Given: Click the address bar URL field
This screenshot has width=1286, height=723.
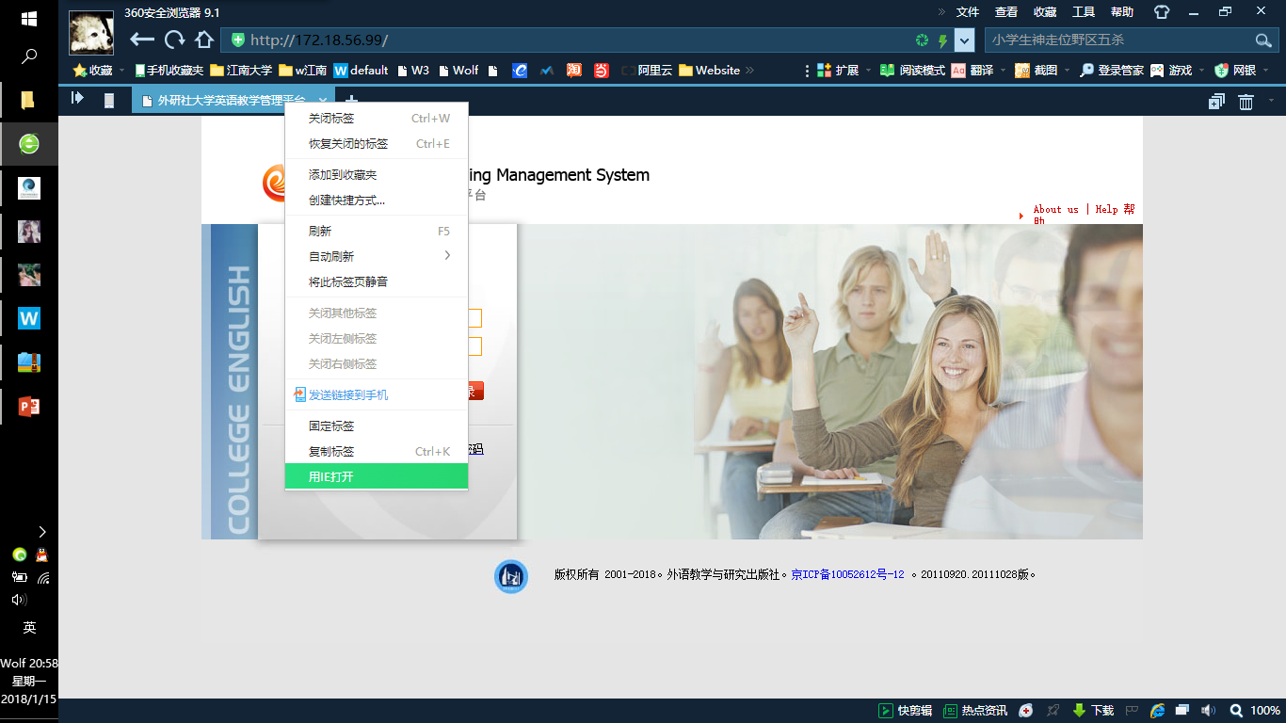Looking at the screenshot, I should point(565,40).
